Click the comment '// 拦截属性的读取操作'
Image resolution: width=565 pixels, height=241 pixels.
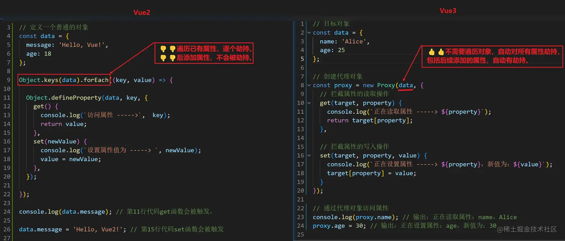354,94
